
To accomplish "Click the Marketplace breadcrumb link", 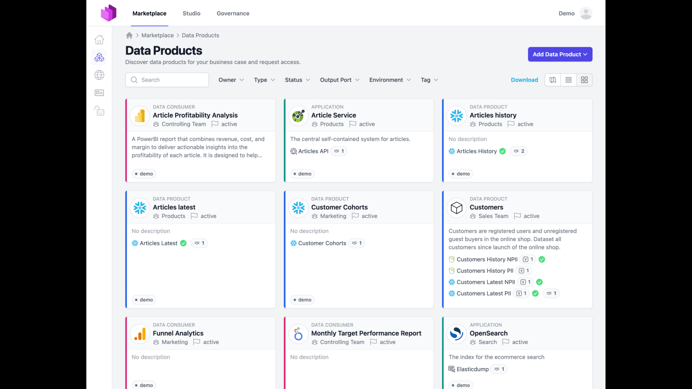I will 157,35.
